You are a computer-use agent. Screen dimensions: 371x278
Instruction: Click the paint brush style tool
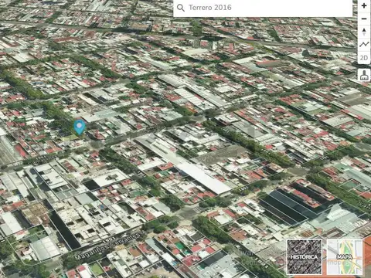click(364, 75)
